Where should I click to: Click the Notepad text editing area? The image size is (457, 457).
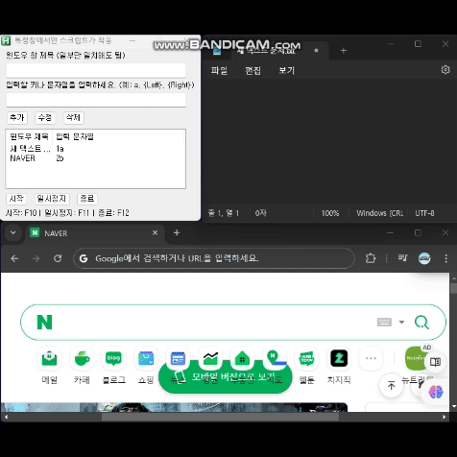(329, 142)
